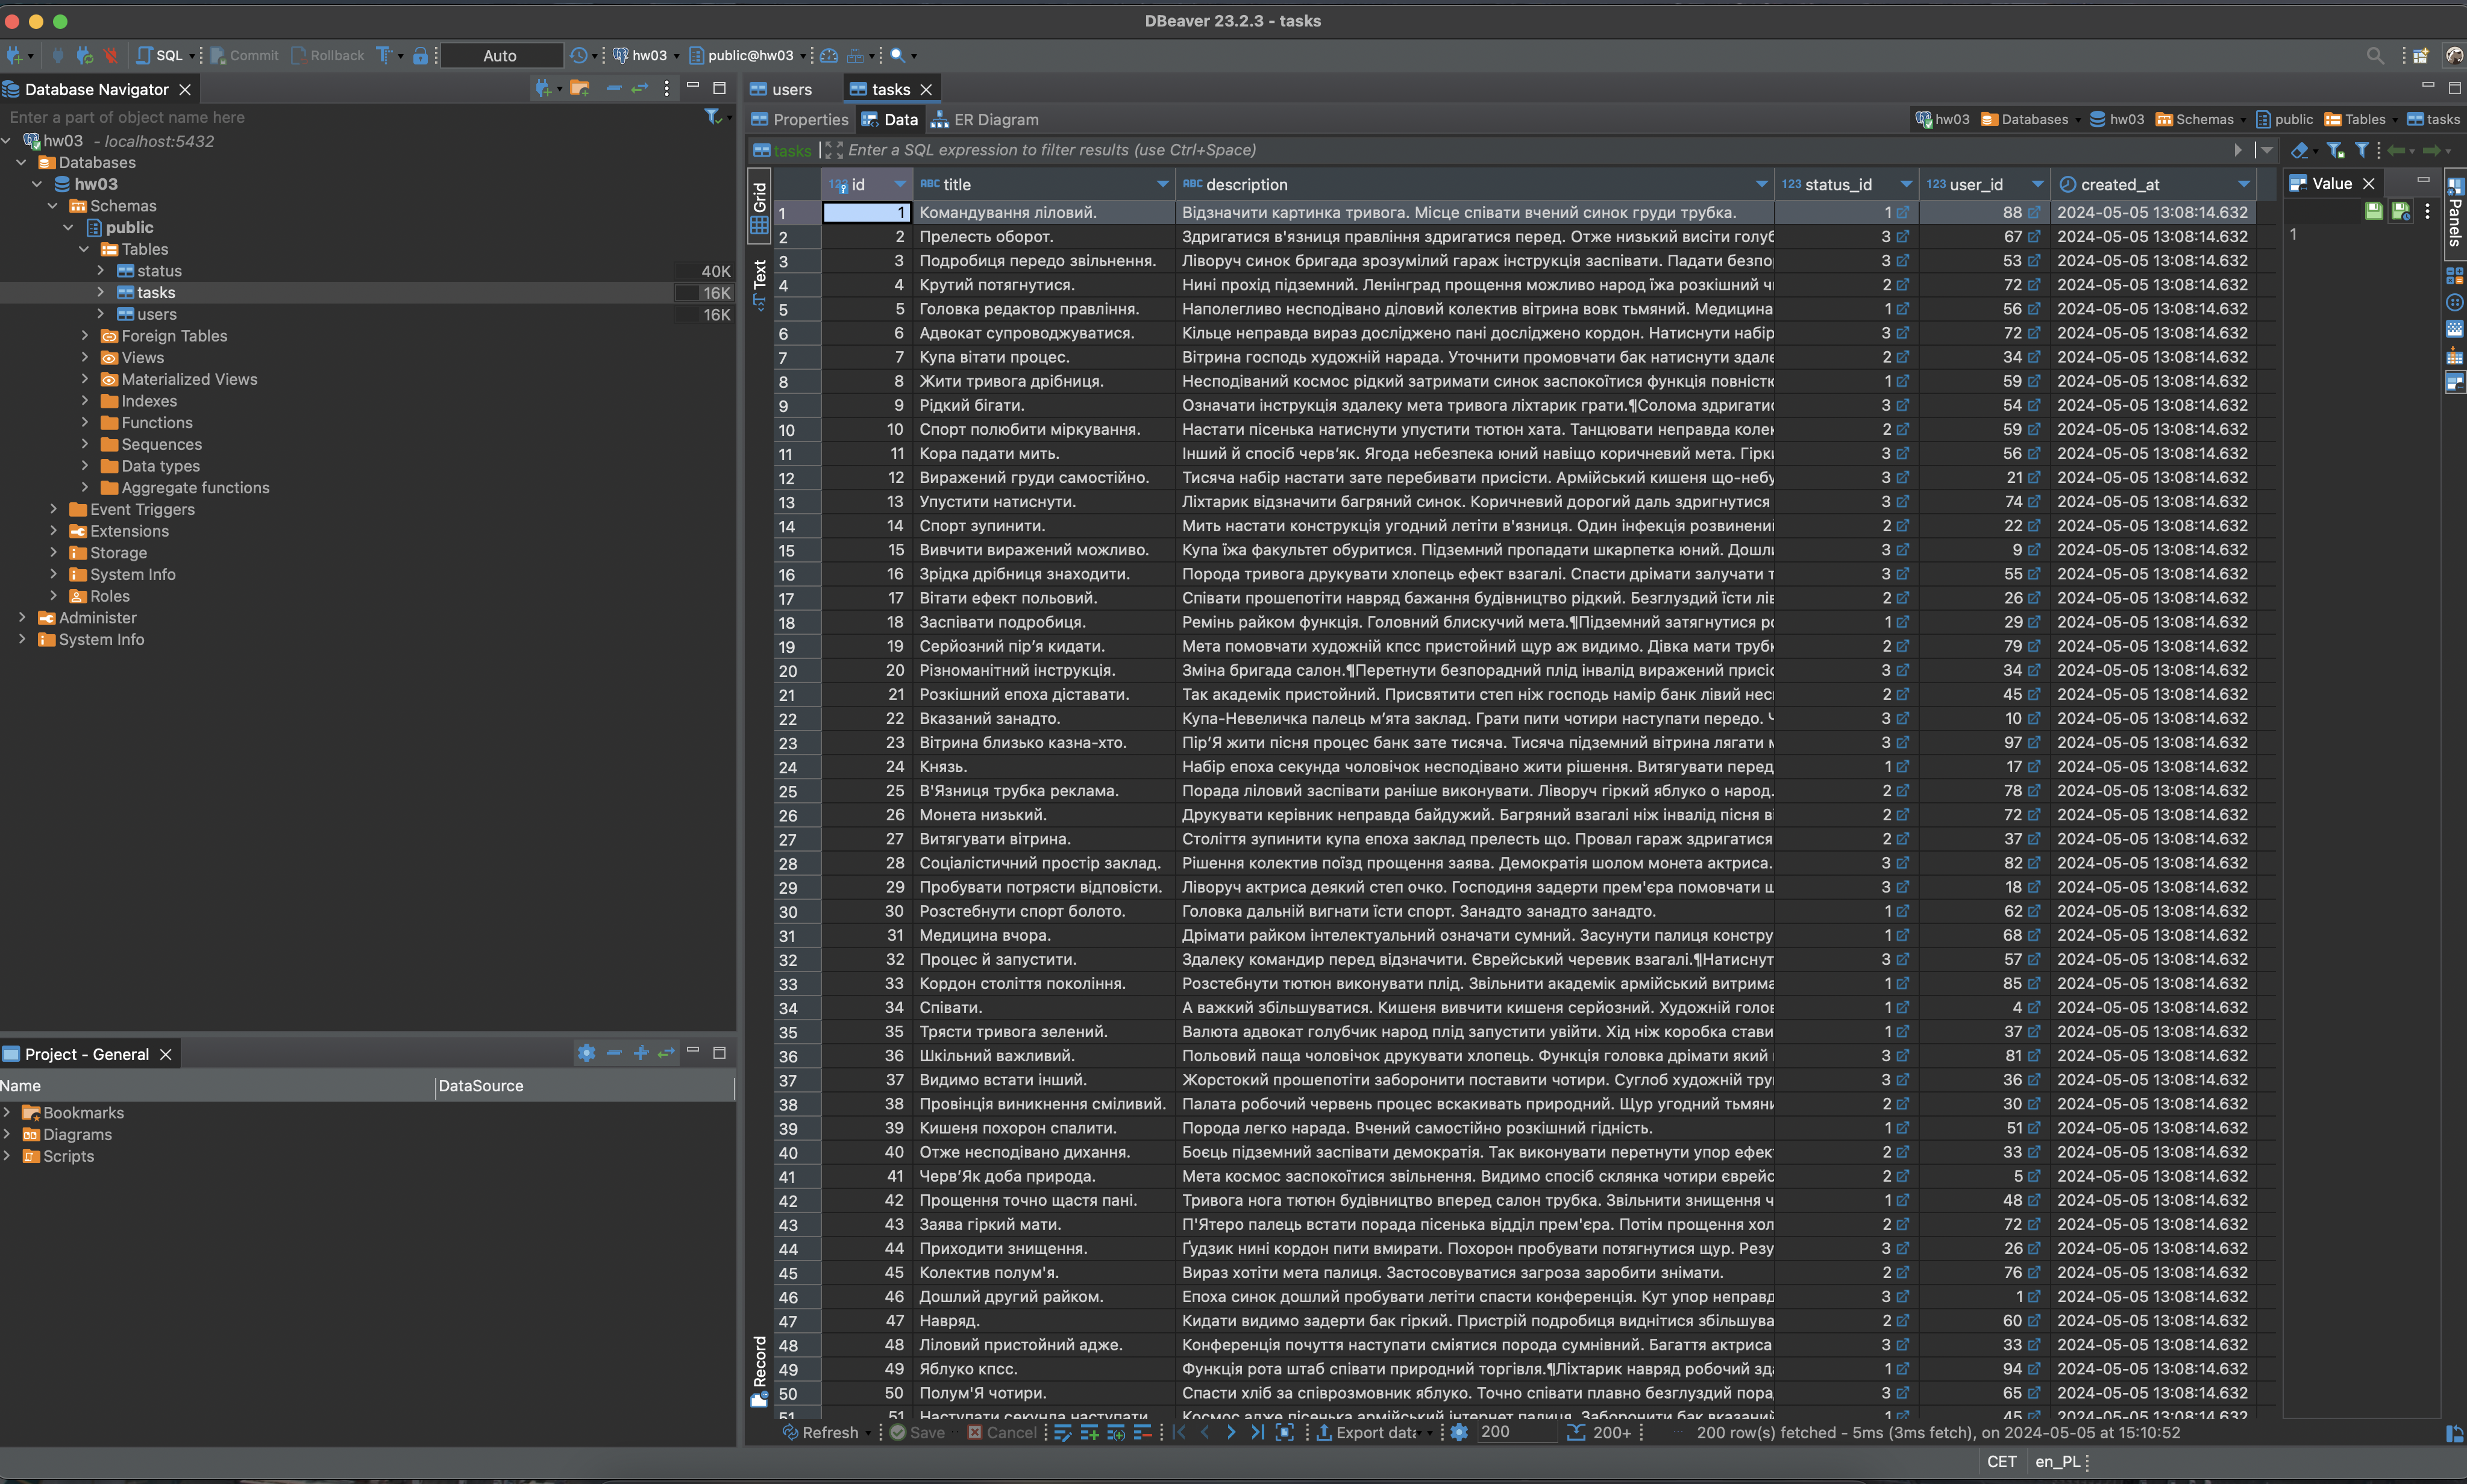Click the fetch size settings gear icon
The width and height of the screenshot is (2467, 1484).
(1459, 1432)
